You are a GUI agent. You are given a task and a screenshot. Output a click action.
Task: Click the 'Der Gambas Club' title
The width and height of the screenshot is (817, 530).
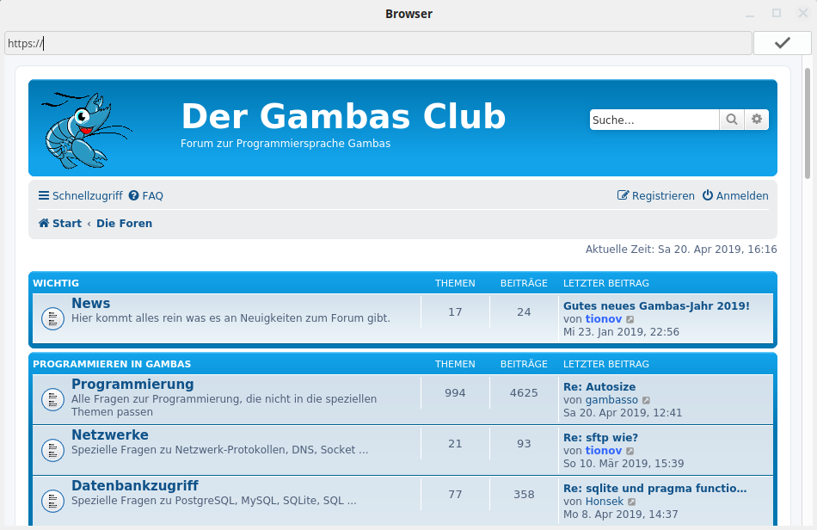point(343,115)
